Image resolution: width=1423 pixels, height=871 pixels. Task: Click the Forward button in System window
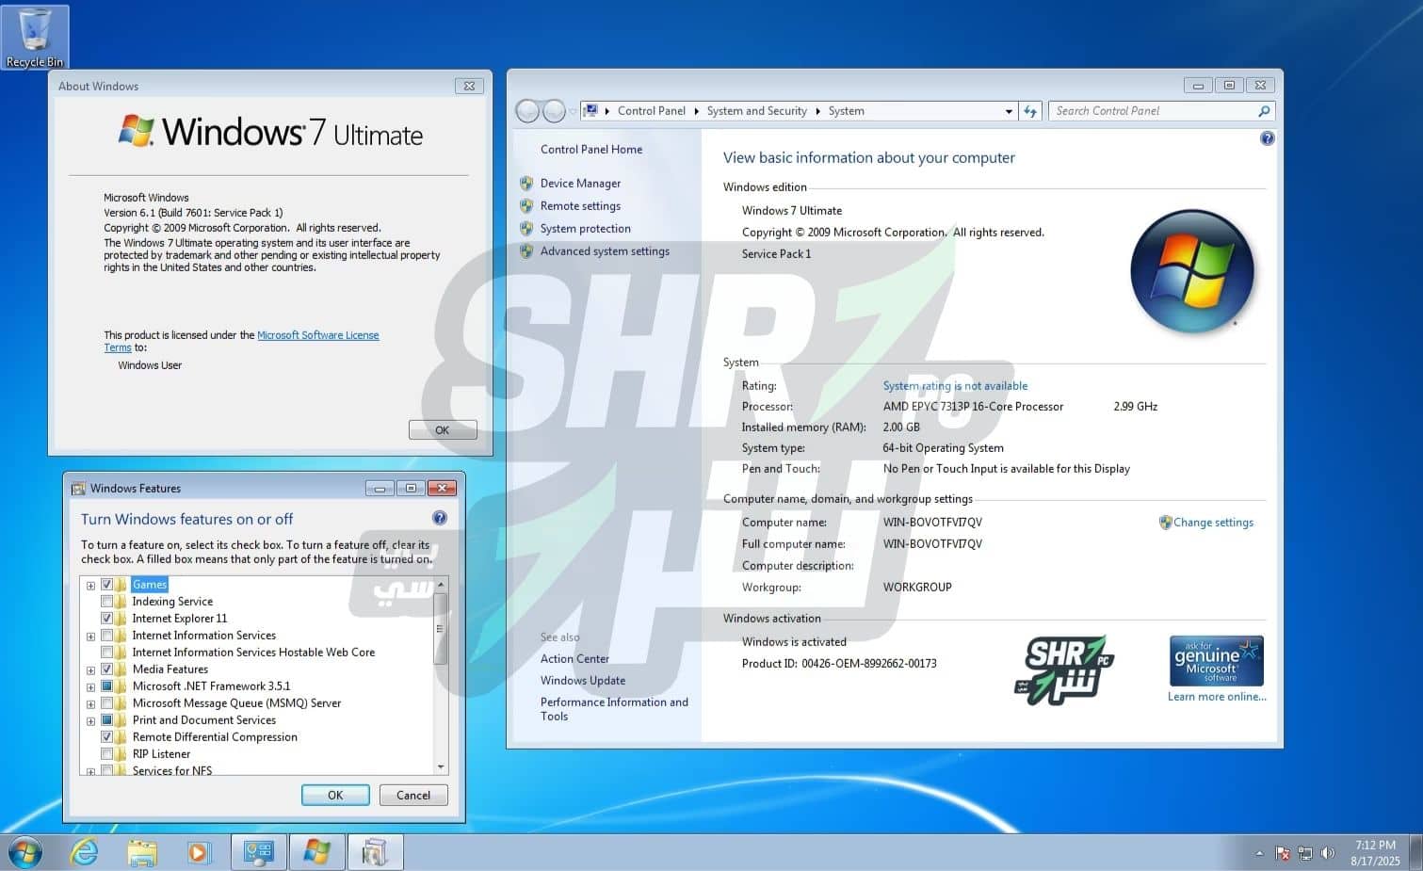(555, 111)
